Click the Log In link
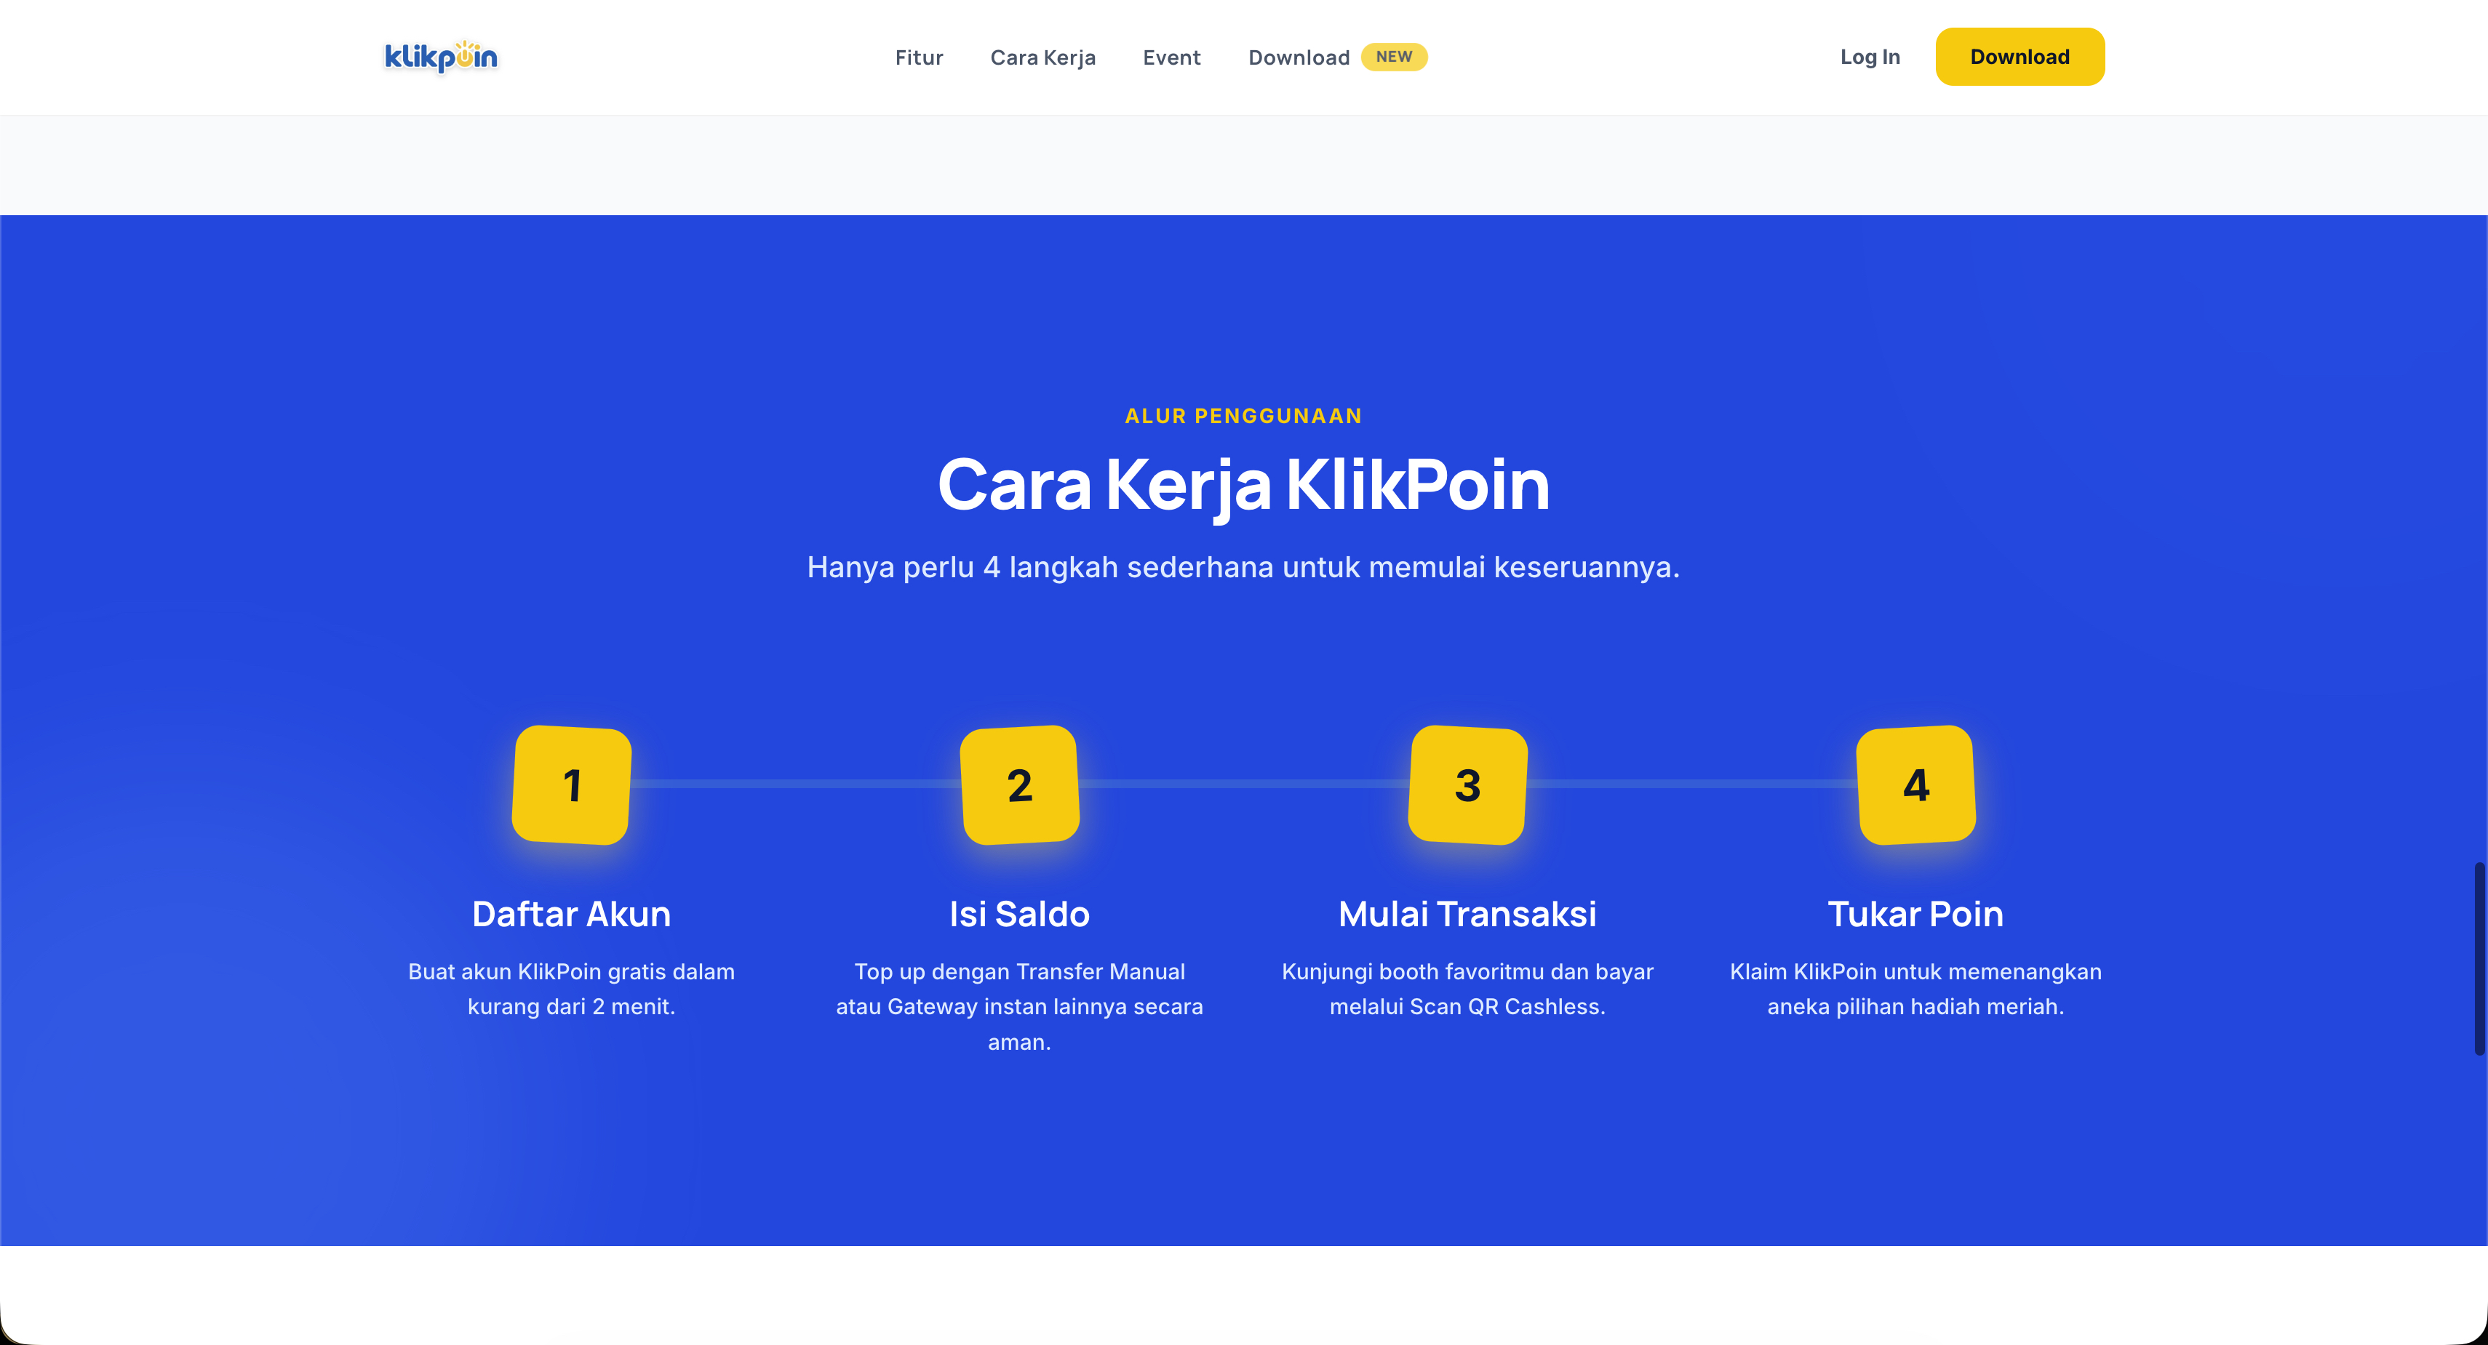Screen dimensions: 2488x1345 (1870, 57)
